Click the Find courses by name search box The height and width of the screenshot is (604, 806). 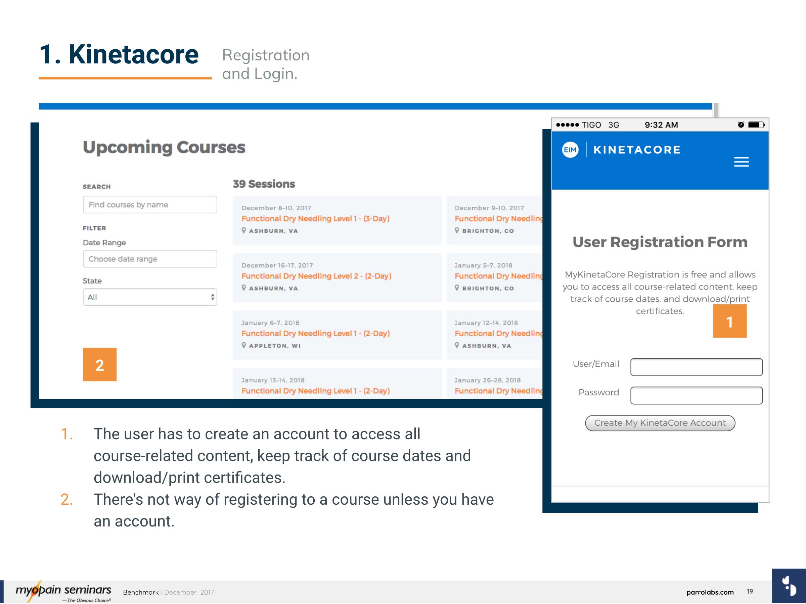150,205
